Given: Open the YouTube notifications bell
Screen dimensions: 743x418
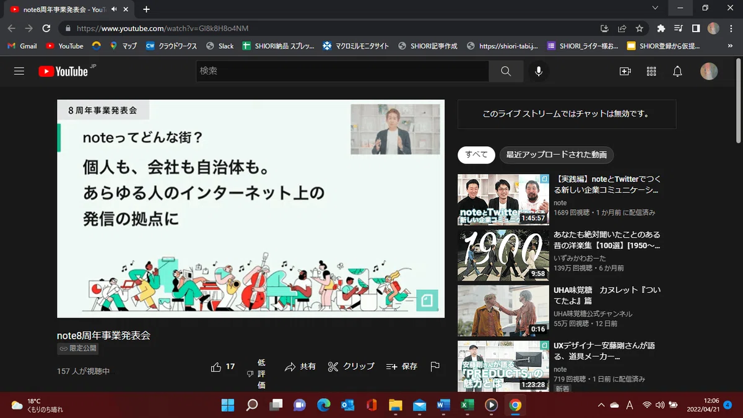Looking at the screenshot, I should 677,71.
